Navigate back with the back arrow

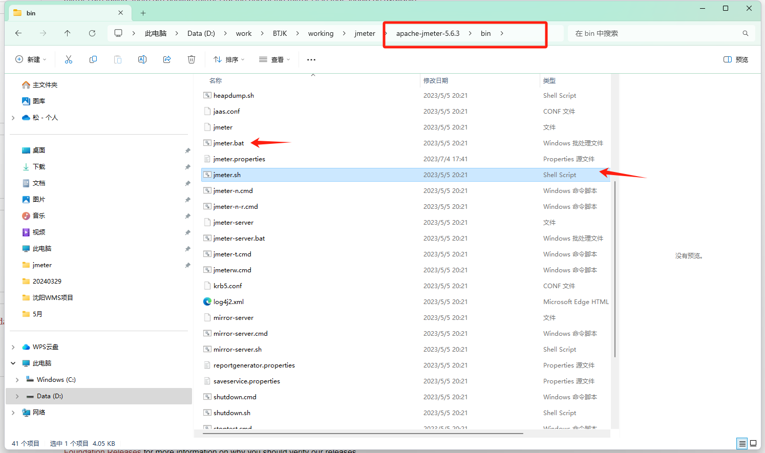click(x=18, y=33)
